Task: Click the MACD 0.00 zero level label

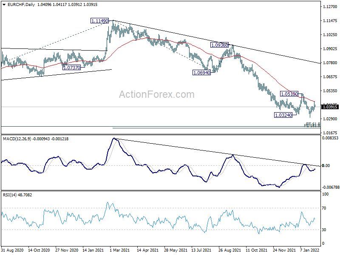Action: tap(326, 166)
